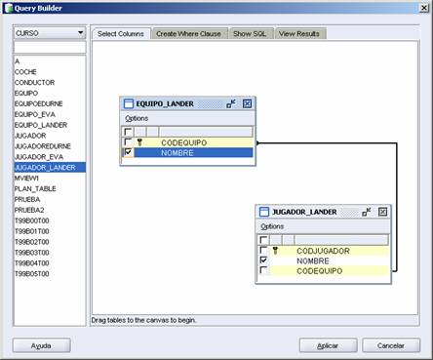Check the CODEQUIPO column in EQUIPO_LANDER
433x360 pixels.
pos(128,142)
